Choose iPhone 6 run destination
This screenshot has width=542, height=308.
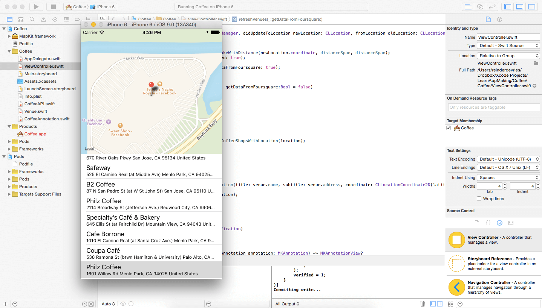(x=103, y=7)
